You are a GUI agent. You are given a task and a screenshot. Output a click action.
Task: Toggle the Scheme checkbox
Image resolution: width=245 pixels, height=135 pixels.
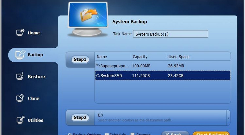132,134
